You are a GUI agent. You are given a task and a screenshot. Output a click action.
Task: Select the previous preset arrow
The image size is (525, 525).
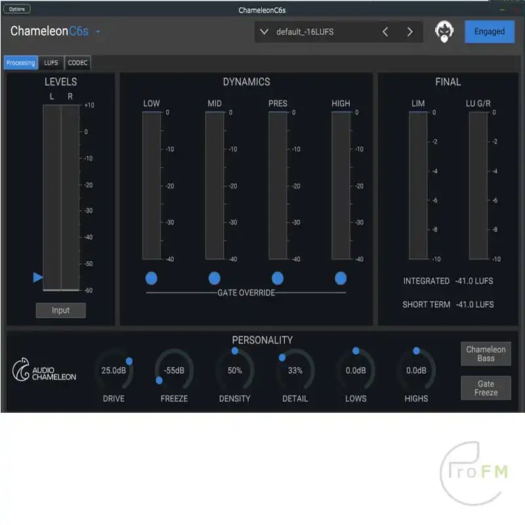[385, 31]
